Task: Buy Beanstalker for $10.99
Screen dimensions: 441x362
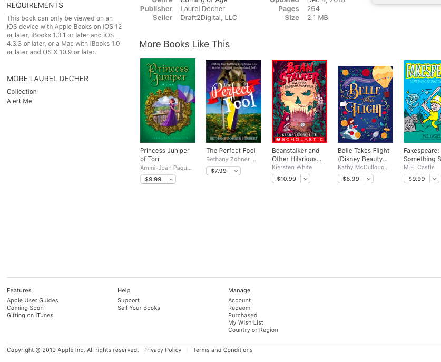Action: pyautogui.click(x=286, y=179)
